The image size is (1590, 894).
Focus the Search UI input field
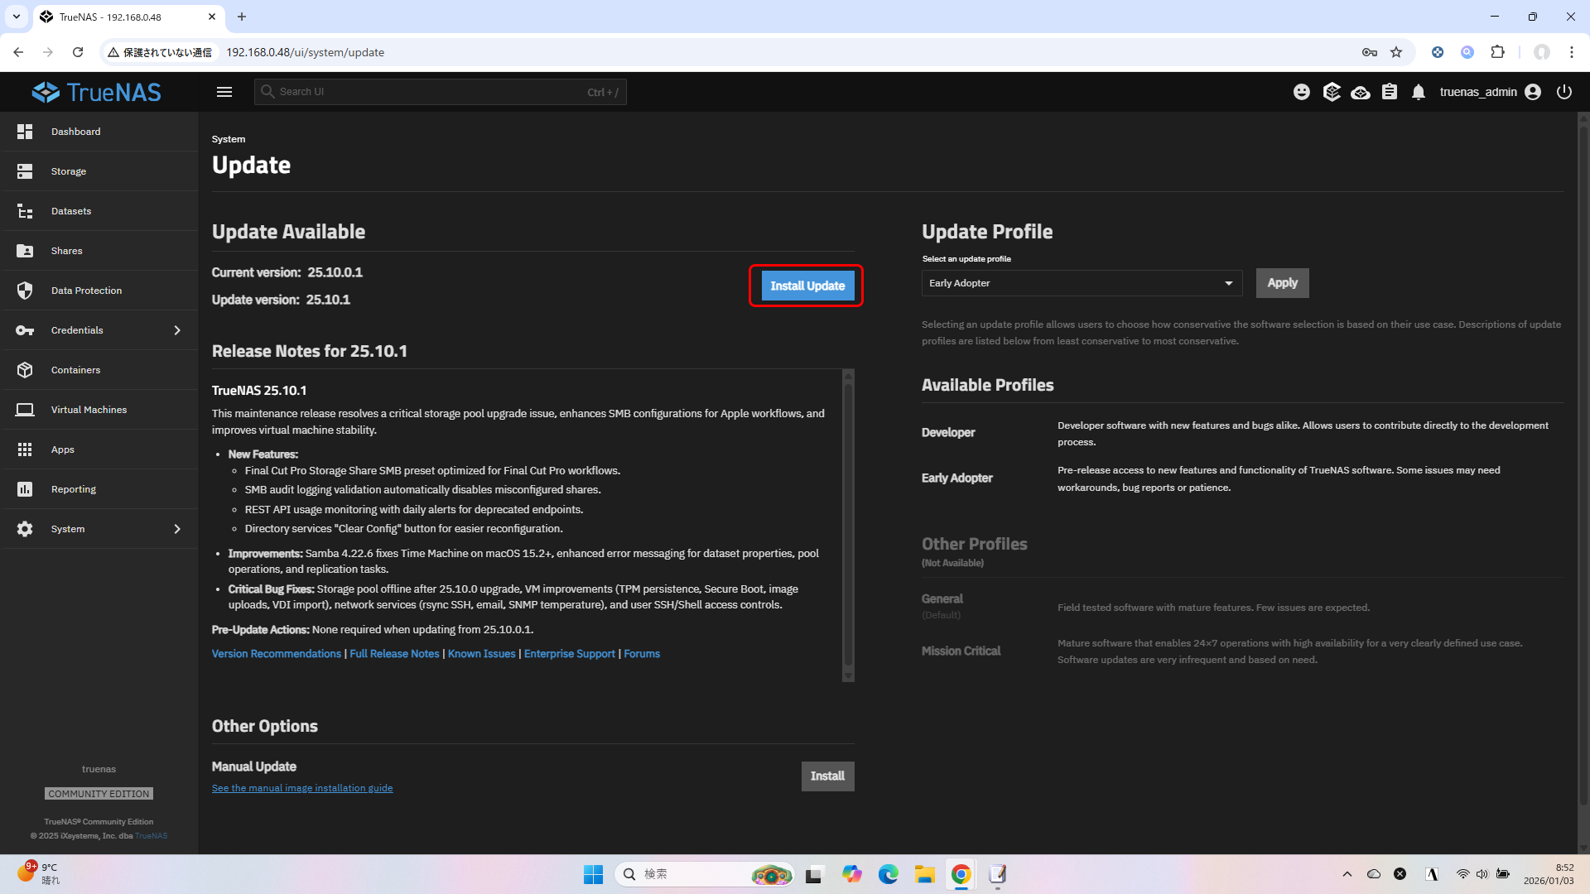point(431,92)
